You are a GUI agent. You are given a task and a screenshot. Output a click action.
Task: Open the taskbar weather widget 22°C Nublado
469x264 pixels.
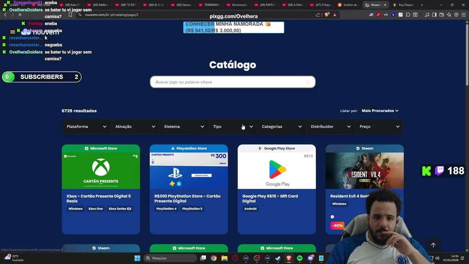[14, 258]
